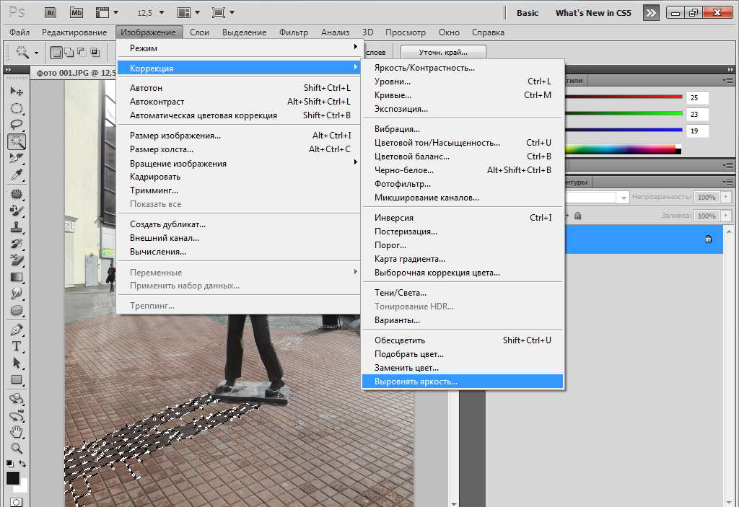Open the Режим submenu
The image size is (739, 507).
[x=238, y=48]
